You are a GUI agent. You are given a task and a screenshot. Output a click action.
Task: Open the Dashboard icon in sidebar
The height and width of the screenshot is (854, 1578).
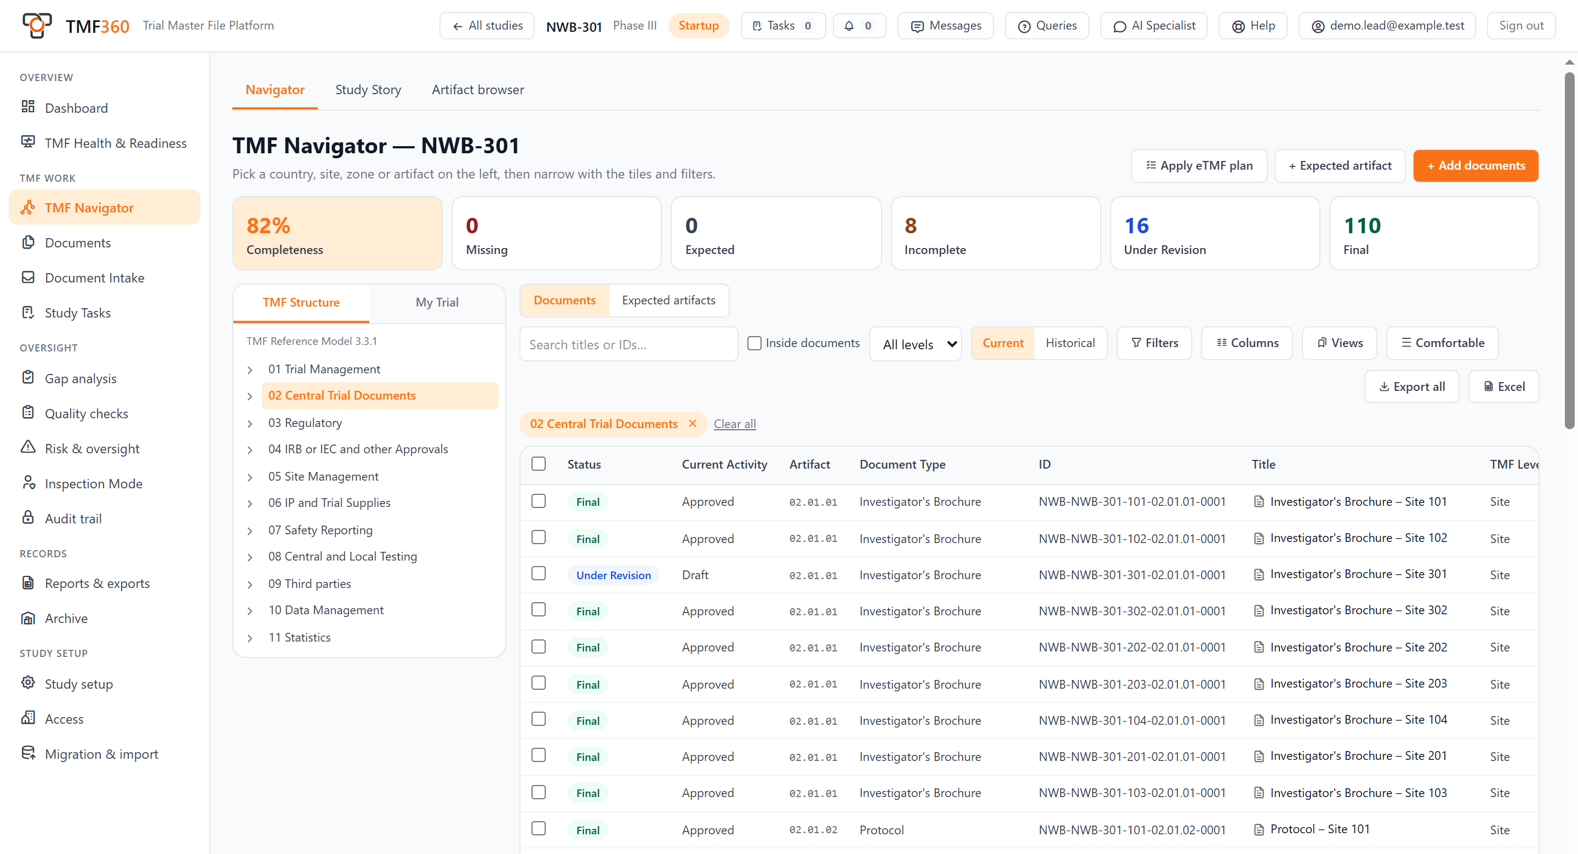(27, 107)
